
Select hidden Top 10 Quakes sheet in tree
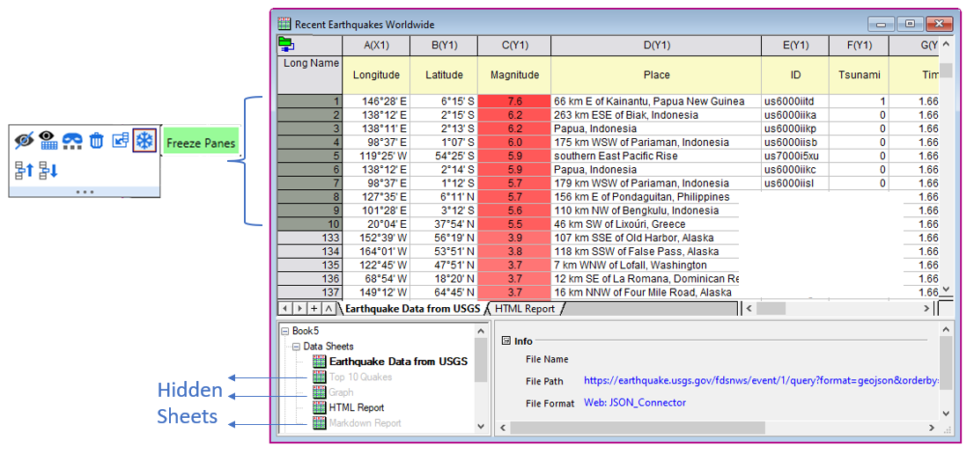pyautogui.click(x=360, y=377)
